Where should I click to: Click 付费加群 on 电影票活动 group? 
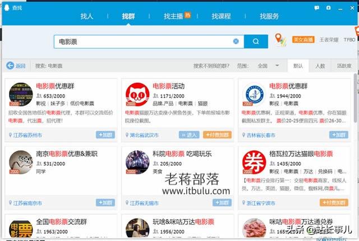(x=217, y=135)
